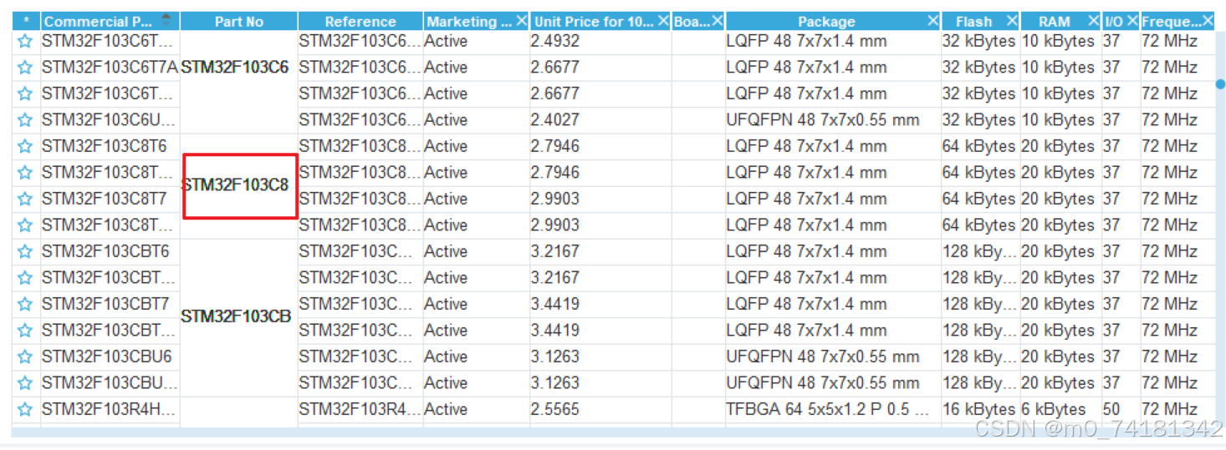Viewport: 1226px width, 450px height.
Task: Click the TFBGA 64 5x5x1.2 package cell
Action: tap(833, 409)
